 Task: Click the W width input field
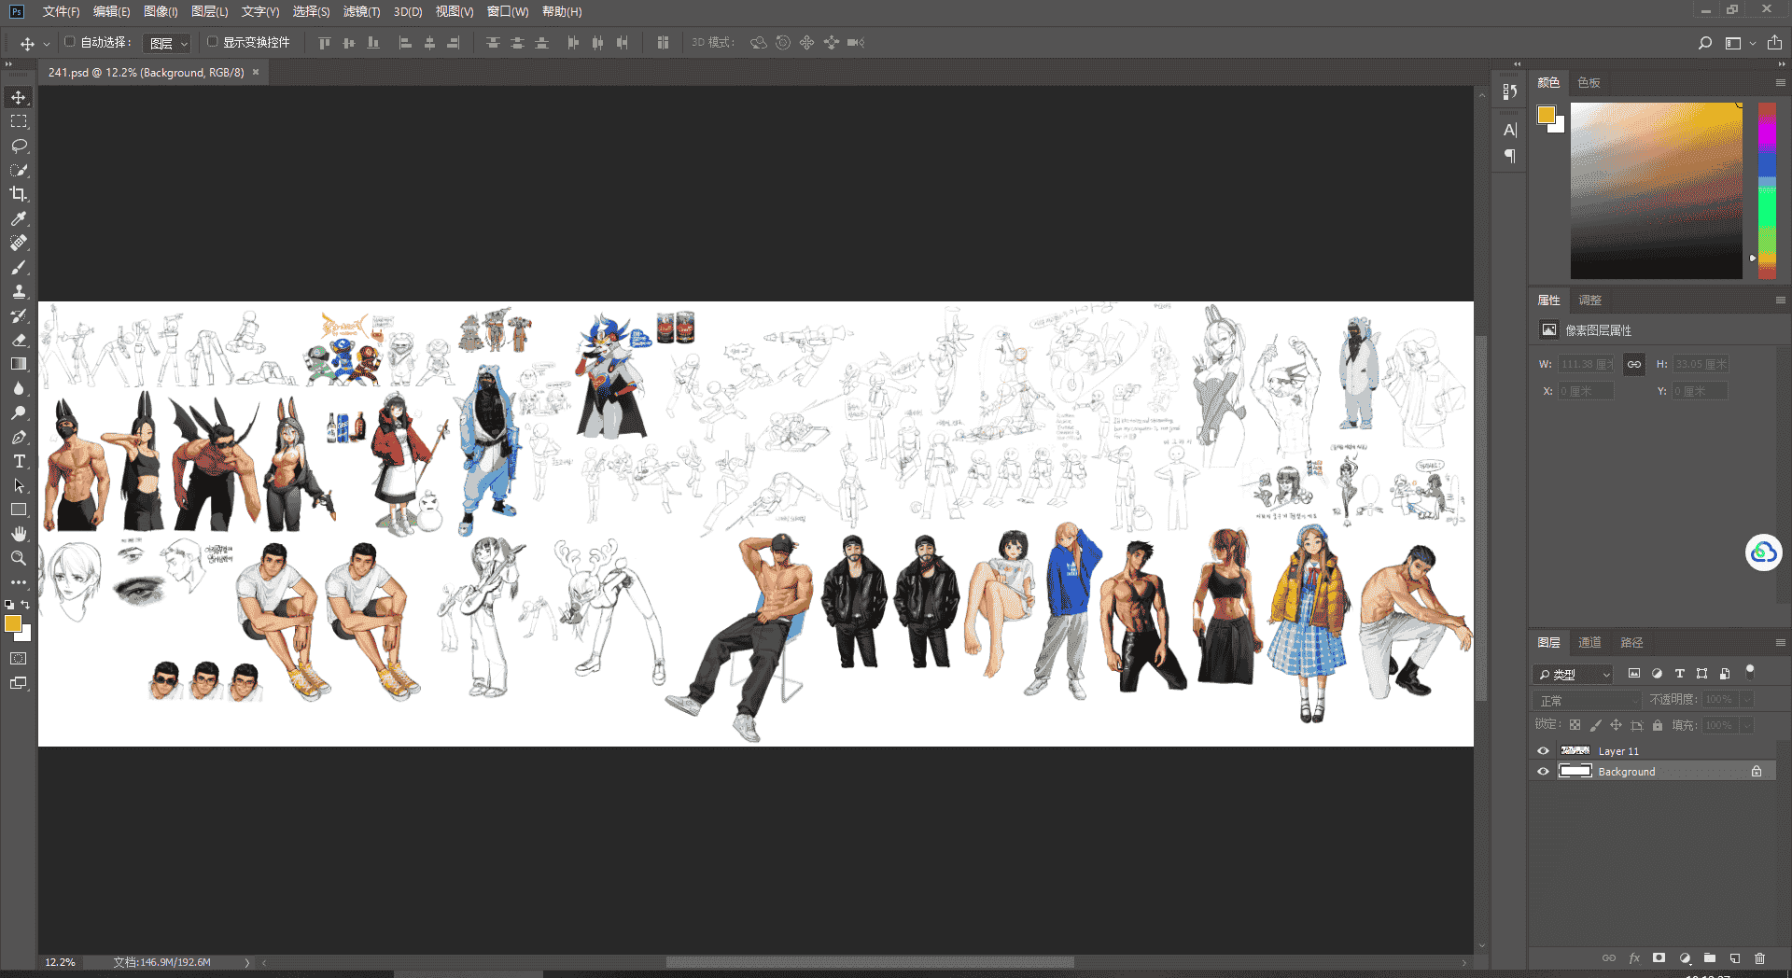pyautogui.click(x=1585, y=364)
